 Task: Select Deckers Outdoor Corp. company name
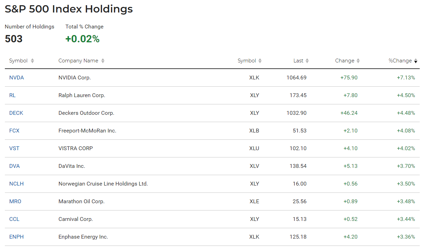pyautogui.click(x=86, y=113)
